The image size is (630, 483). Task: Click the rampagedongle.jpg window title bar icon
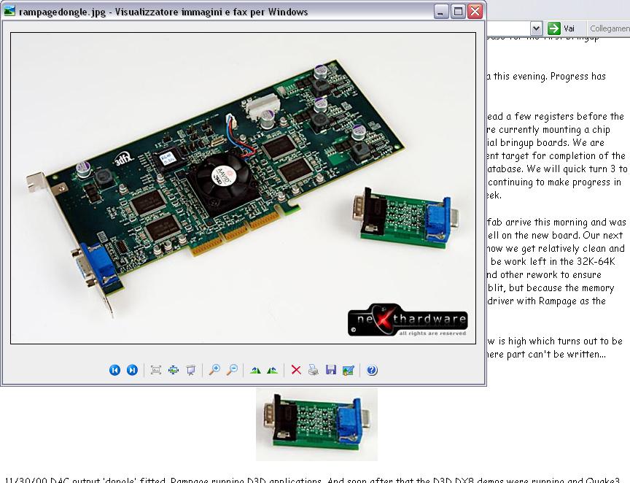[x=9, y=12]
